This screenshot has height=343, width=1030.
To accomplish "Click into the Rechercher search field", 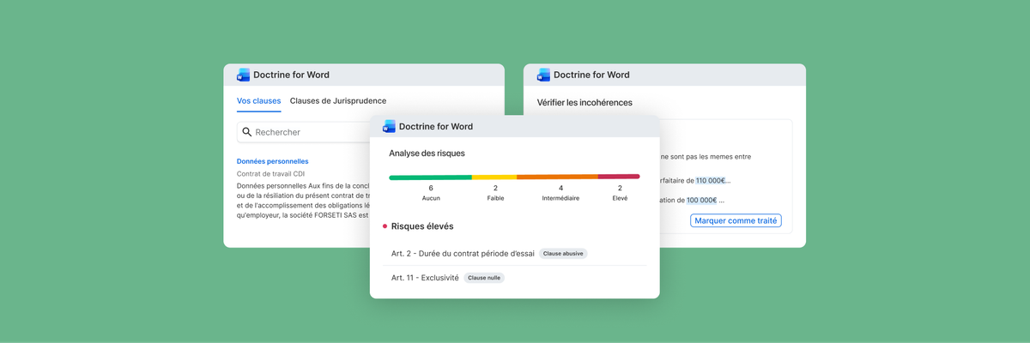I will (304, 132).
